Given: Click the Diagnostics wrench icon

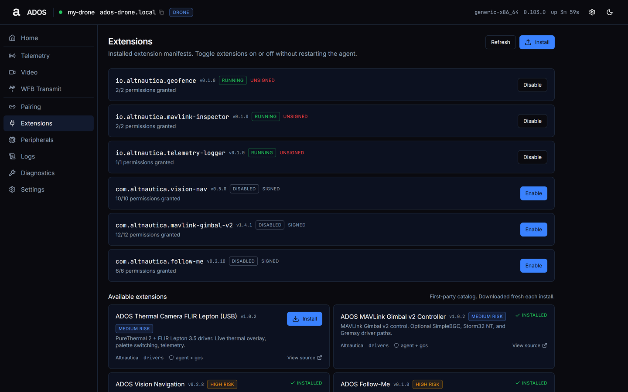Looking at the screenshot, I should coord(12,173).
